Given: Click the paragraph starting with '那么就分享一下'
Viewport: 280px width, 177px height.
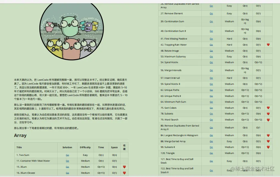Looking at the screenshot, I should [x=46, y=128].
